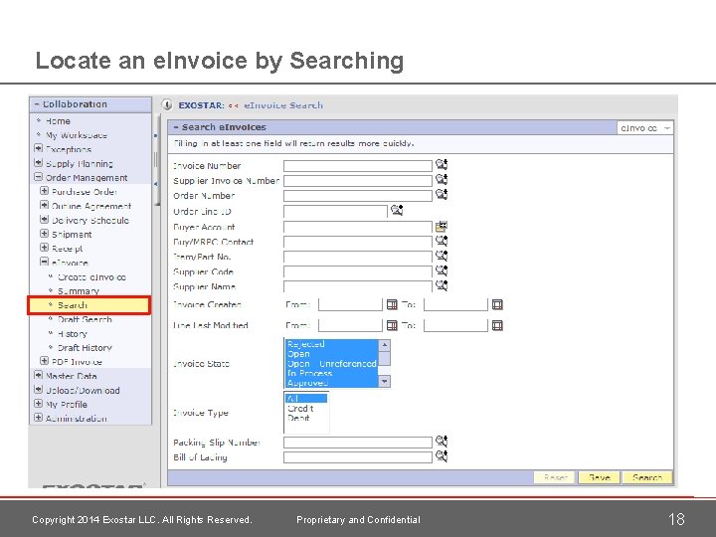This screenshot has width=716, height=537.
Task: Expand the Exceptions tree node
Action: (x=39, y=148)
